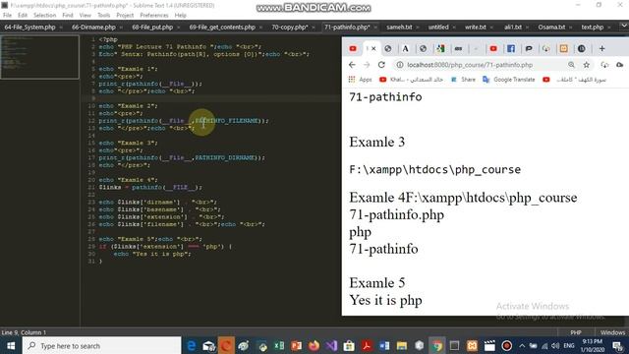Switch to the 64-File_System.php tab

pos(30,28)
